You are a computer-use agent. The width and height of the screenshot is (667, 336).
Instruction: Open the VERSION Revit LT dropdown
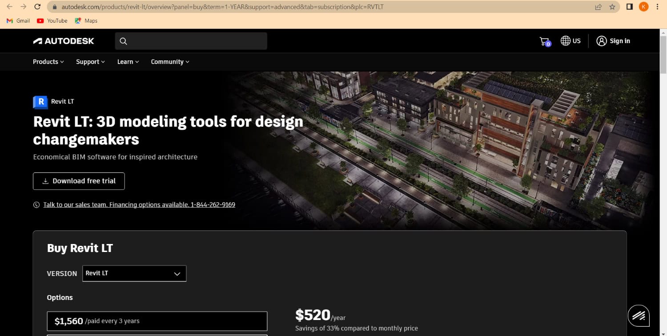click(134, 273)
